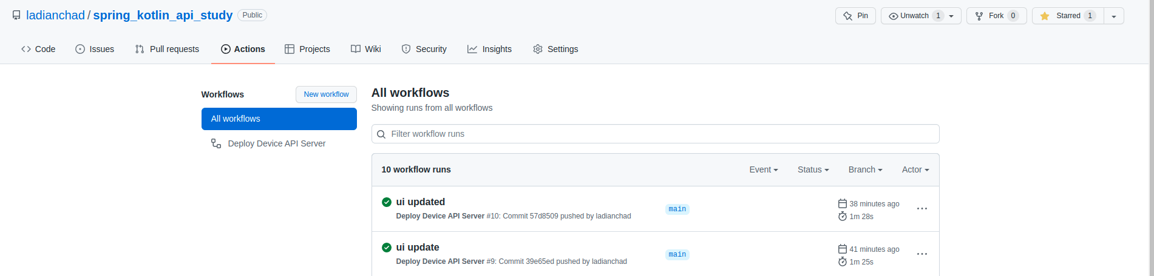Click the green success icon for 'ui updated'

point(387,202)
